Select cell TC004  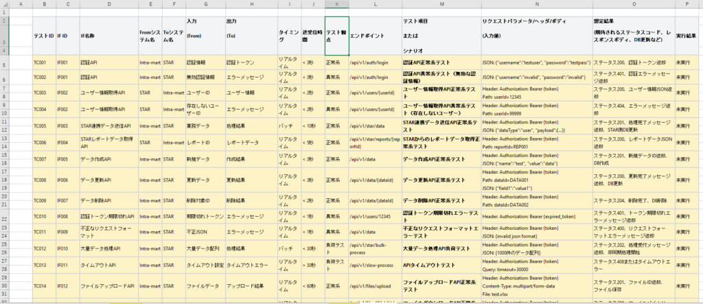[45, 109]
